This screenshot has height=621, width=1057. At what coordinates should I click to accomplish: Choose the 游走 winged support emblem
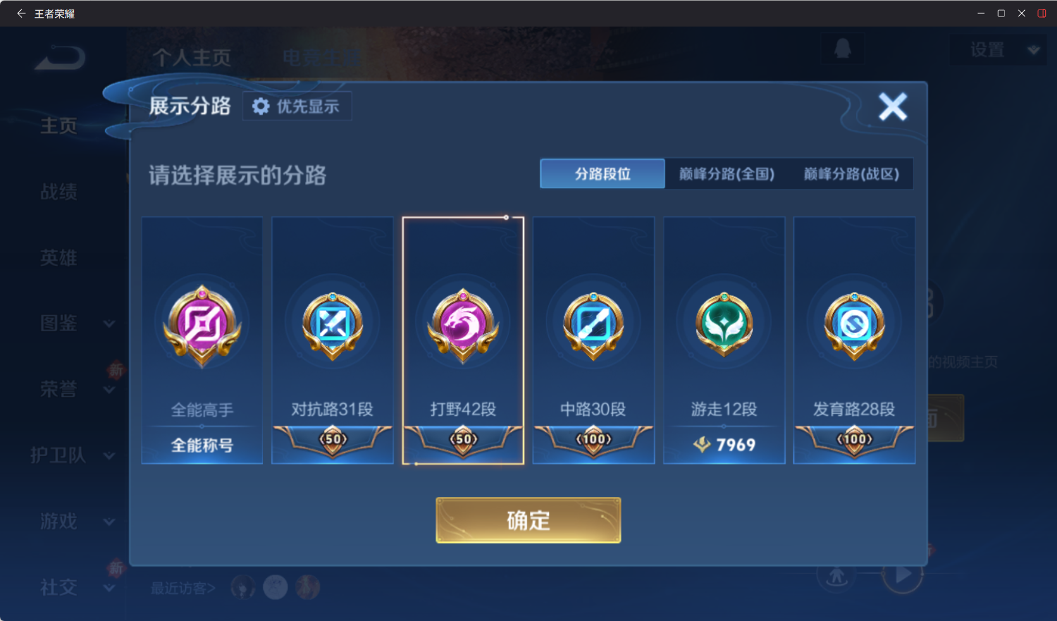pos(724,324)
